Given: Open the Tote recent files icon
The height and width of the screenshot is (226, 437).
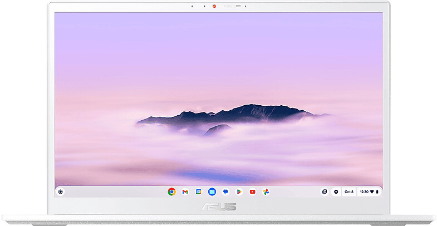Looking at the screenshot, I should (x=325, y=191).
